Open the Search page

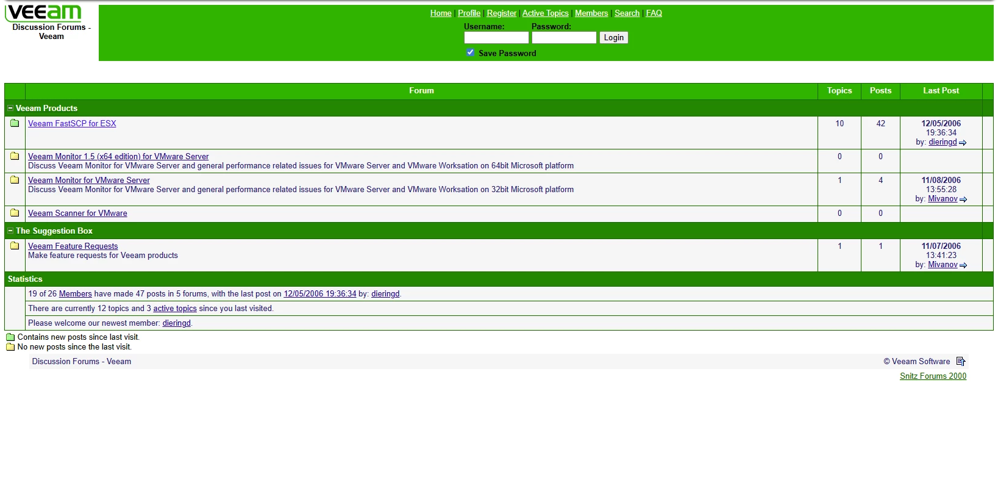627,13
